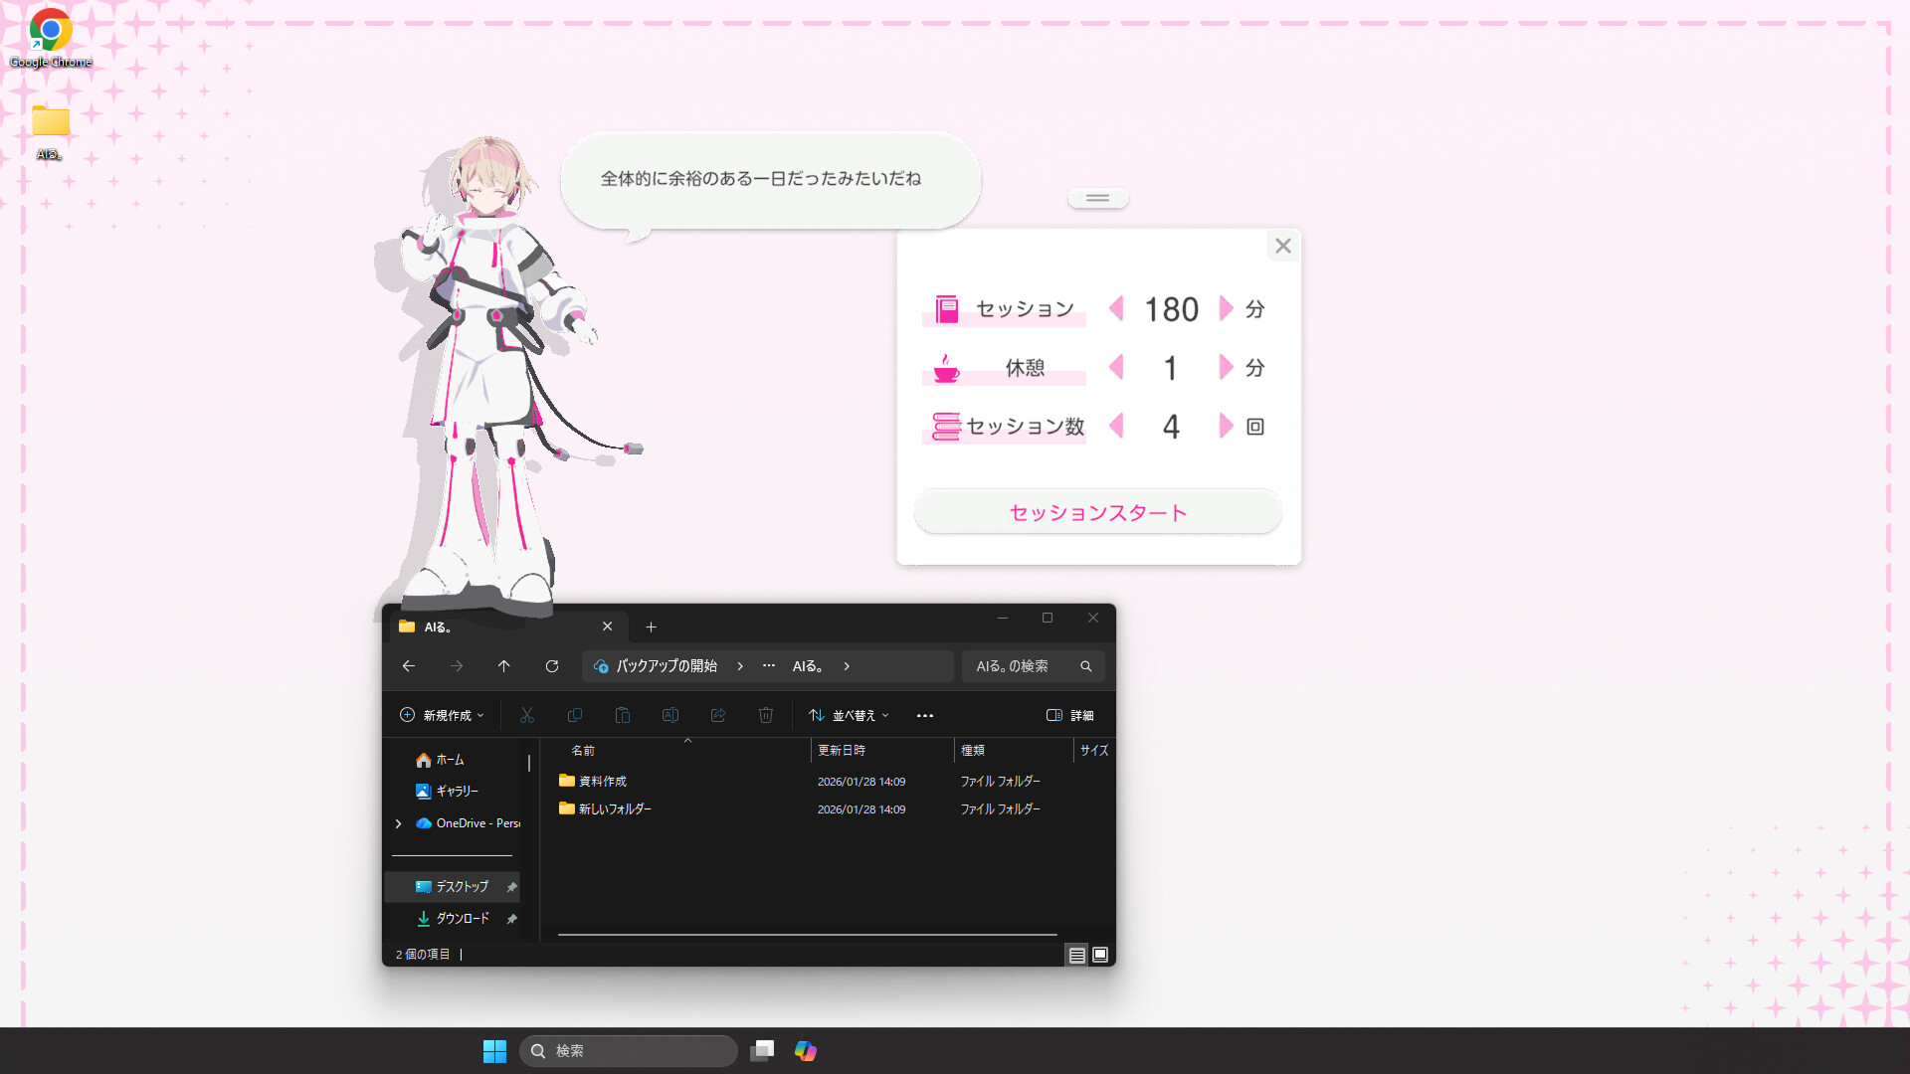
Task: Click the Delete trash icon in Explorer toolbar
Action: tap(765, 715)
